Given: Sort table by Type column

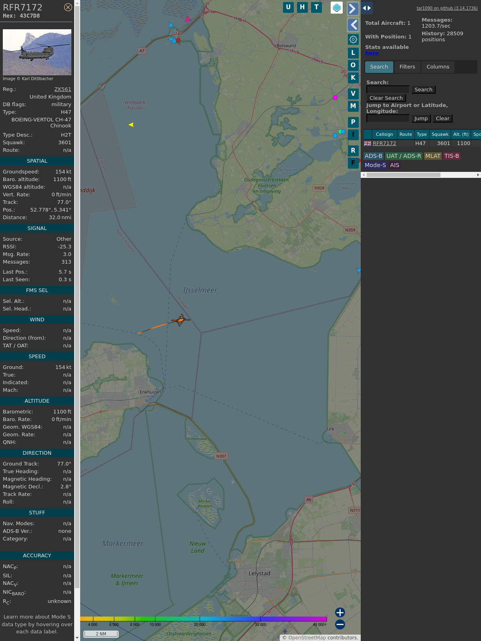Looking at the screenshot, I should [x=422, y=134].
